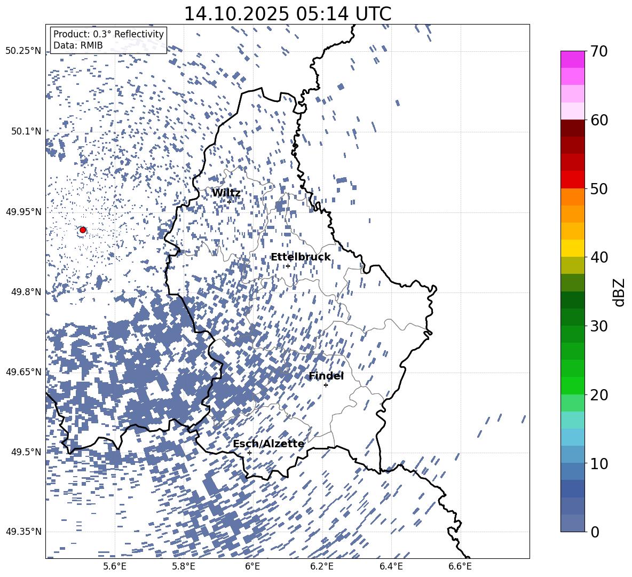Click the longitude label 6°E
Viewport: 632px width, 577px height.
coord(252,566)
